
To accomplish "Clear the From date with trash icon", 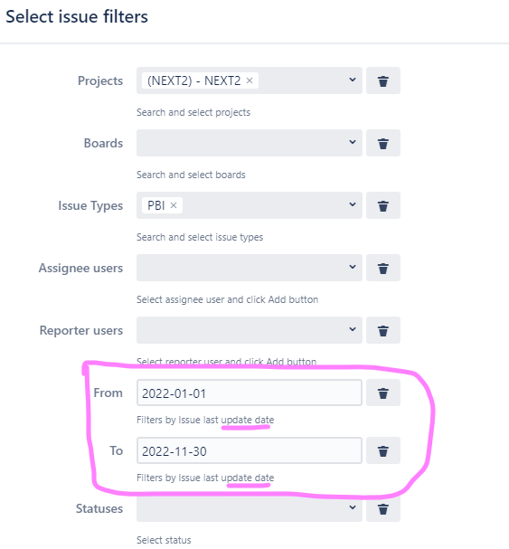I will tap(383, 393).
